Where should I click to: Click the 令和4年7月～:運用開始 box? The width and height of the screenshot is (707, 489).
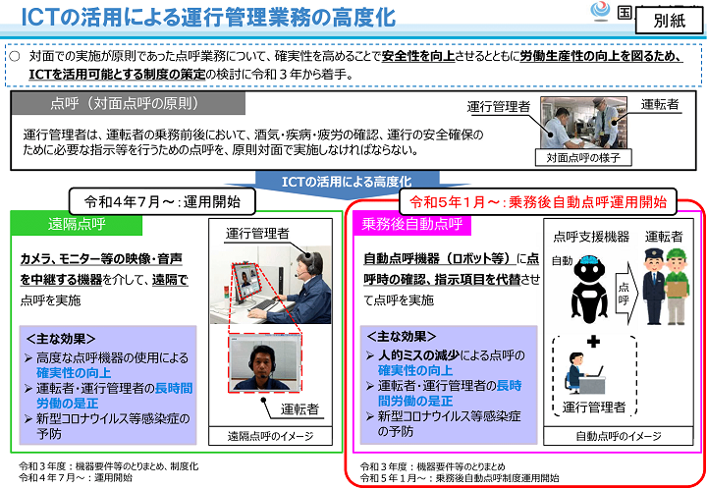(162, 201)
